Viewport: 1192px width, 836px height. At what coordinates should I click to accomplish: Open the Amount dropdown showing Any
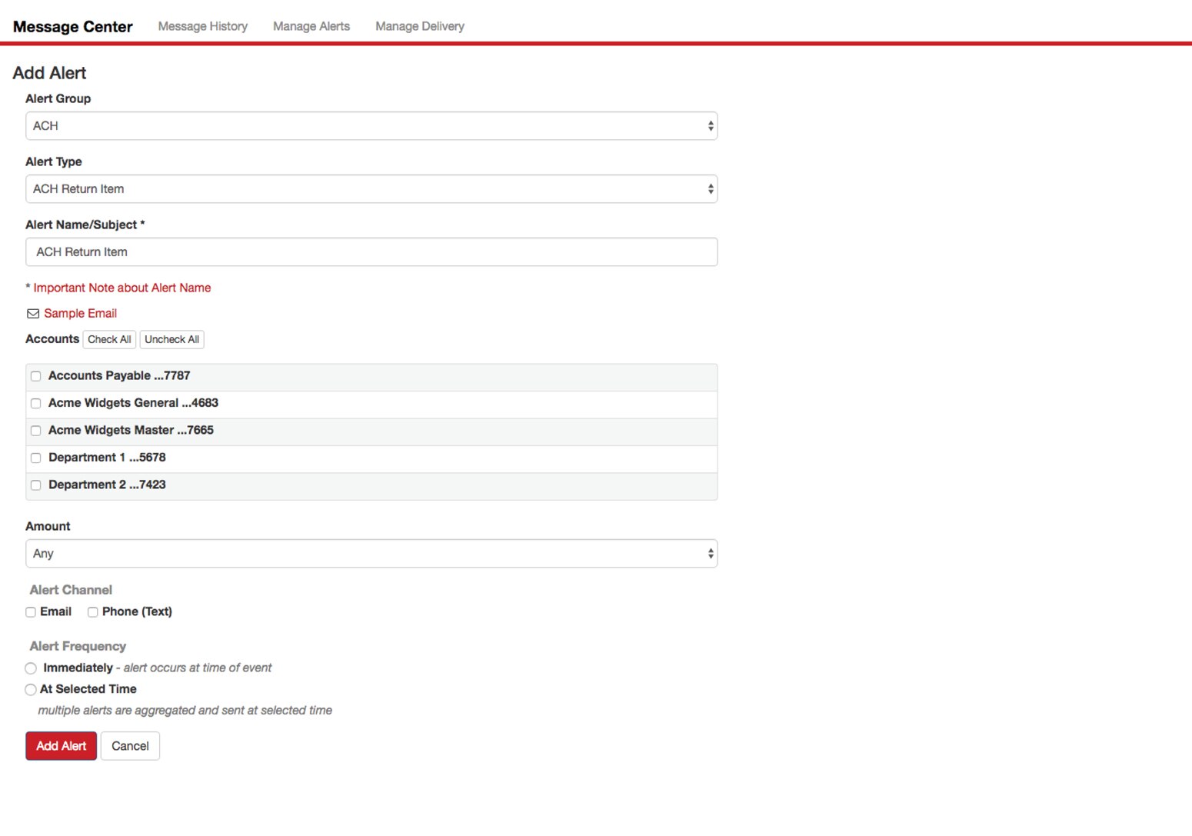[371, 553]
